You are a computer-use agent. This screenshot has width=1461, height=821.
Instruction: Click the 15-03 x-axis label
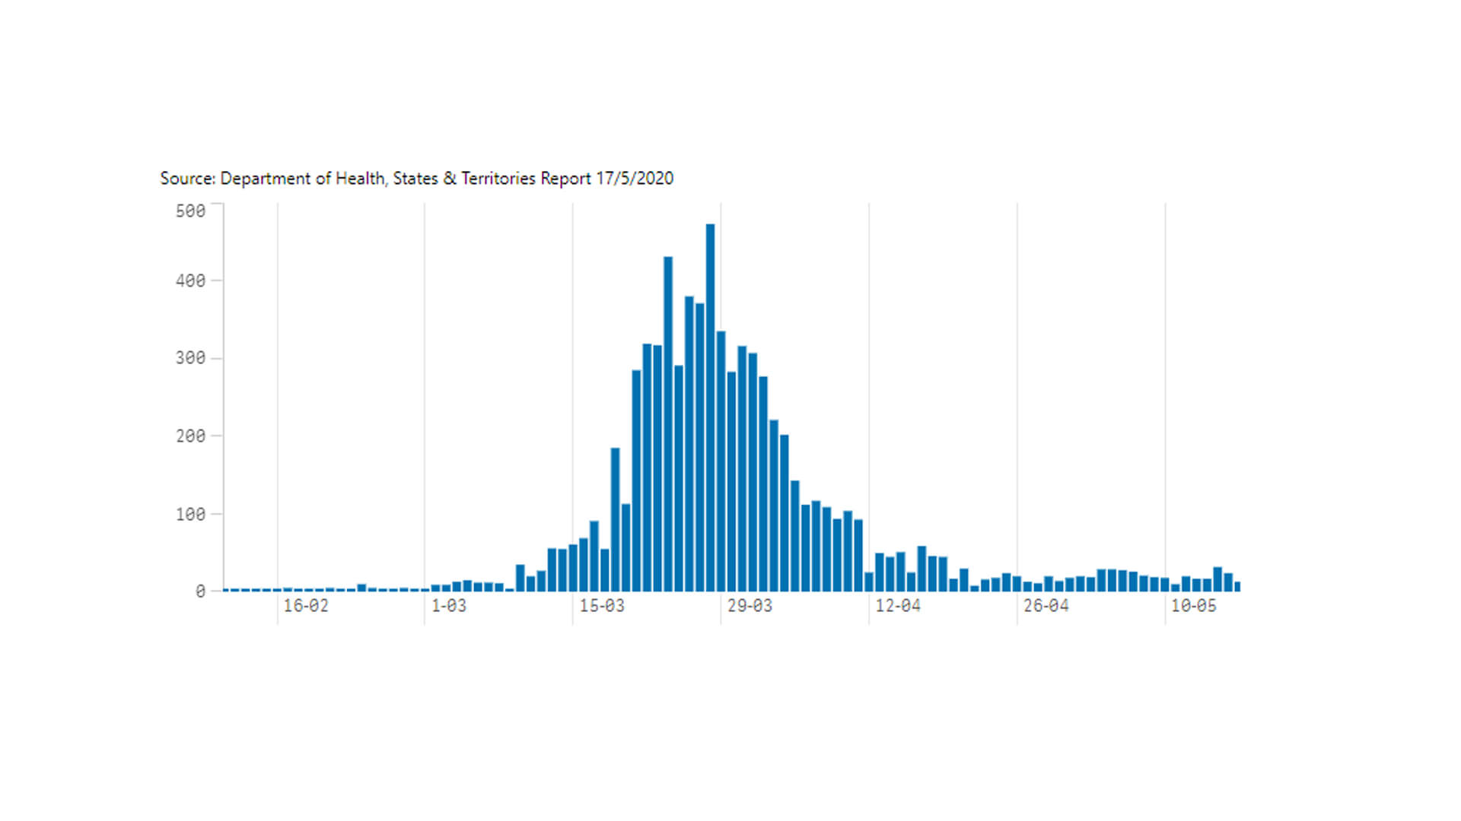[x=602, y=606]
